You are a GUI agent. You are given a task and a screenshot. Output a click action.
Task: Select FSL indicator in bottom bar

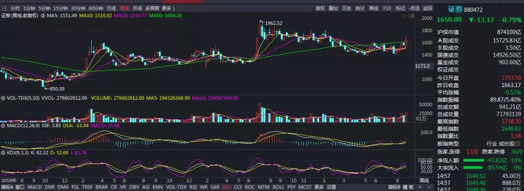coord(76,187)
